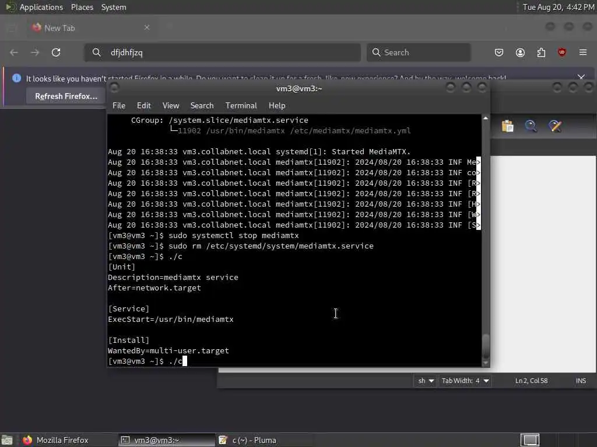Click the INS indicator in the Pluma status bar
This screenshot has height=447, width=597.
(581, 381)
